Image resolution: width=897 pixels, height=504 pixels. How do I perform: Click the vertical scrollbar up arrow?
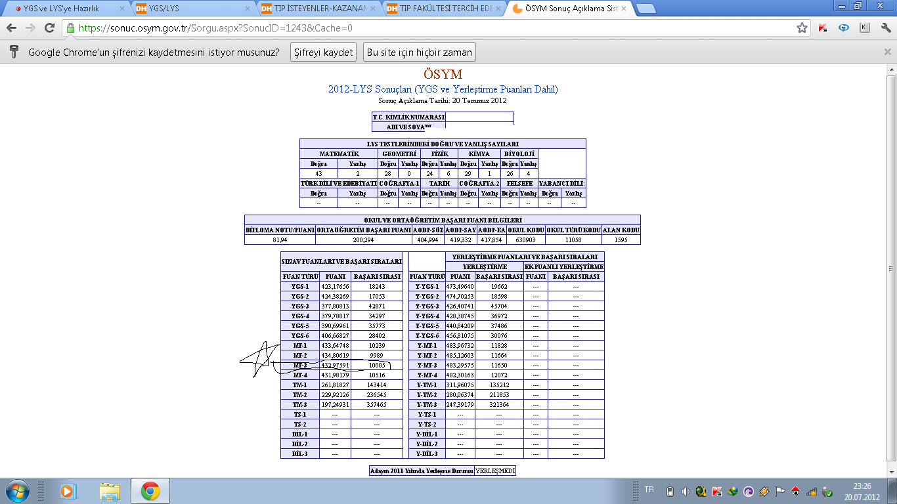coord(890,70)
